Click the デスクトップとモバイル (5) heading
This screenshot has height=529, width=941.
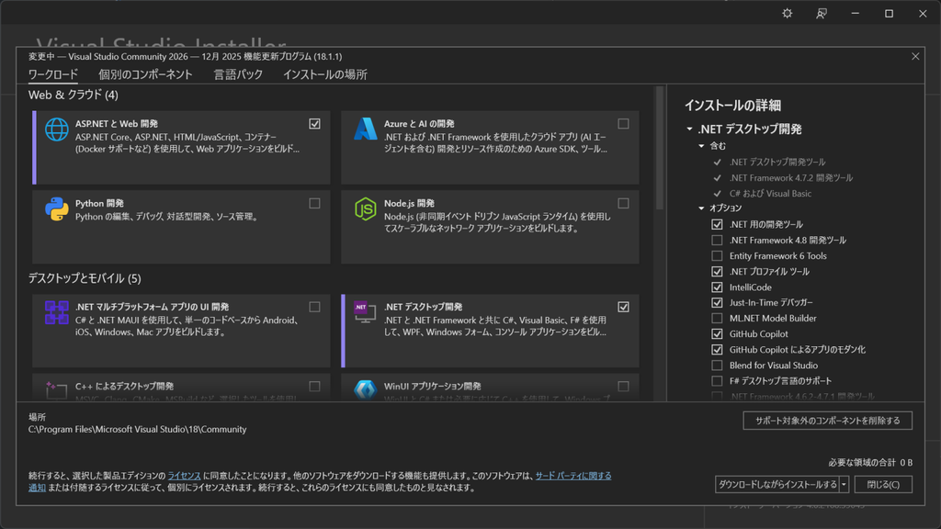[85, 278]
